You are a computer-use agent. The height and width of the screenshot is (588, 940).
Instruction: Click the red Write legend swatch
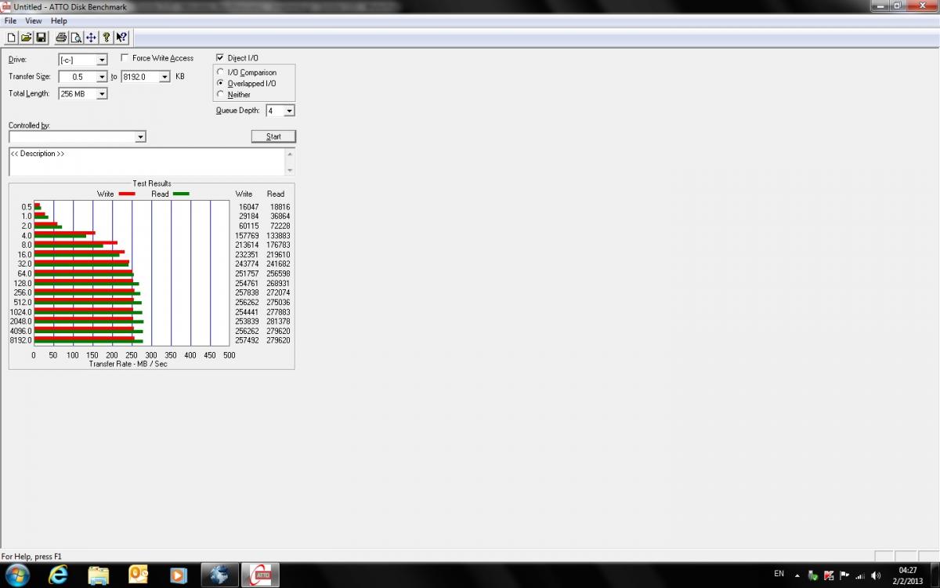pyautogui.click(x=127, y=194)
